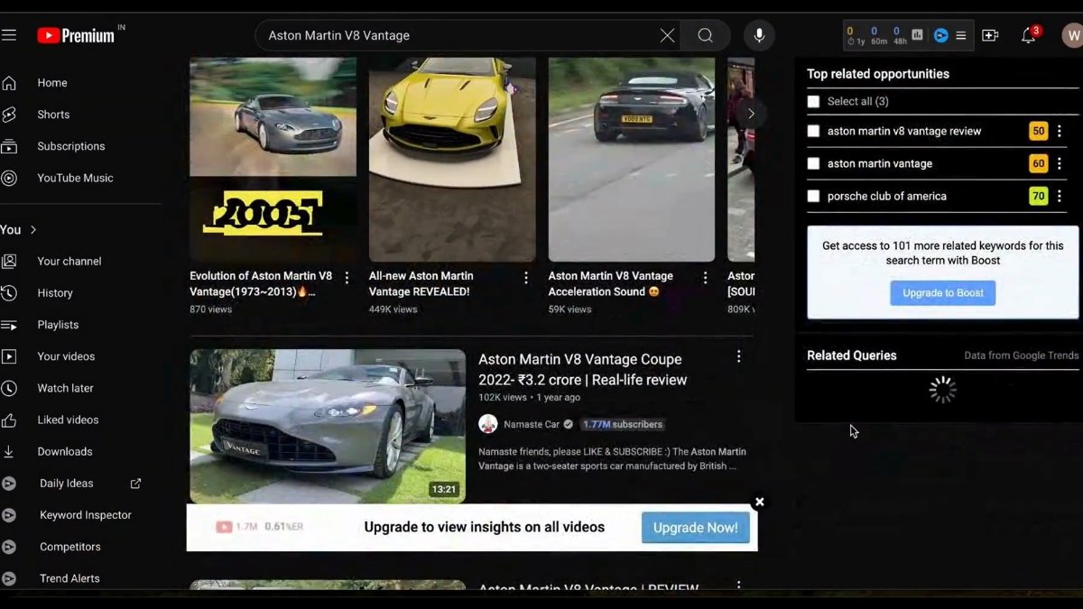Check the Select all (3) checkbox
The image size is (1083, 609).
click(x=813, y=102)
